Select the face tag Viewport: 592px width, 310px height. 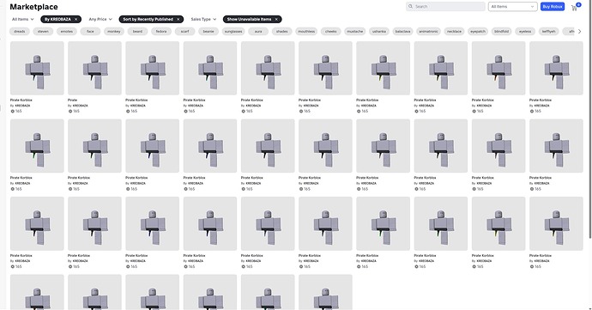coord(90,32)
